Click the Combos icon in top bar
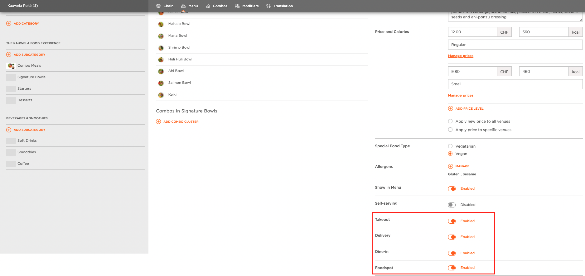Viewport: 585px width, 276px height. 208,6
